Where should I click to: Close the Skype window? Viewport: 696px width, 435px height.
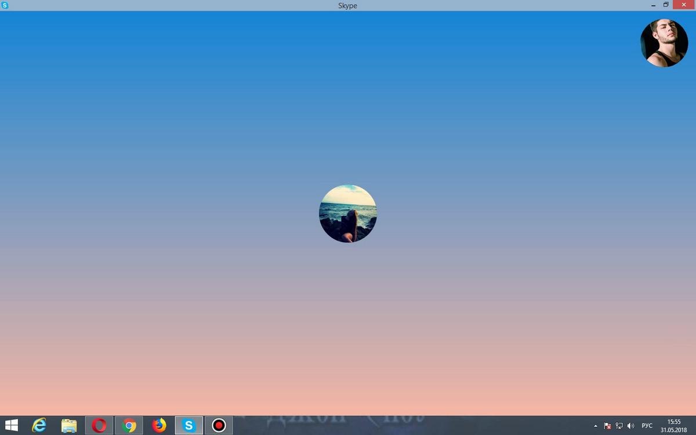tap(684, 5)
